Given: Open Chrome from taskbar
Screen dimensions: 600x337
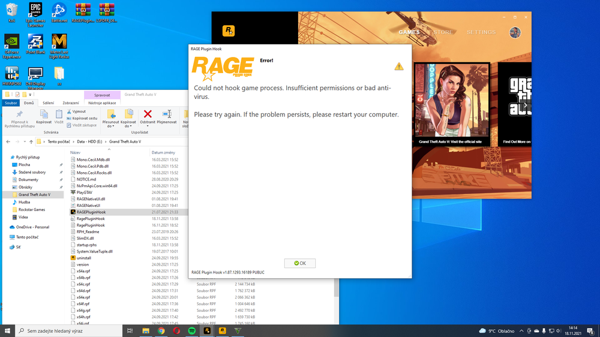Looking at the screenshot, I should pyautogui.click(x=161, y=330).
